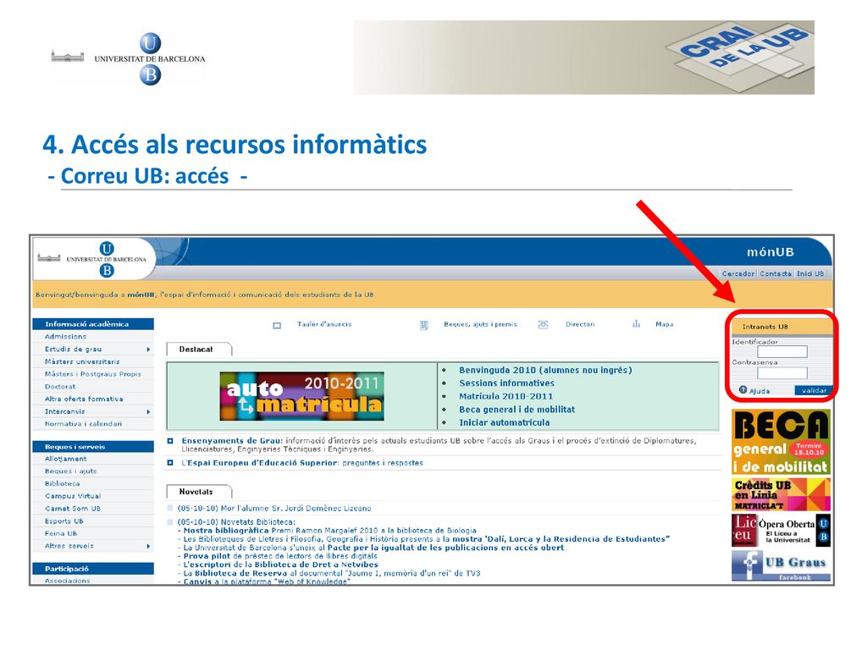Click the mónUB title in header

coord(770,252)
